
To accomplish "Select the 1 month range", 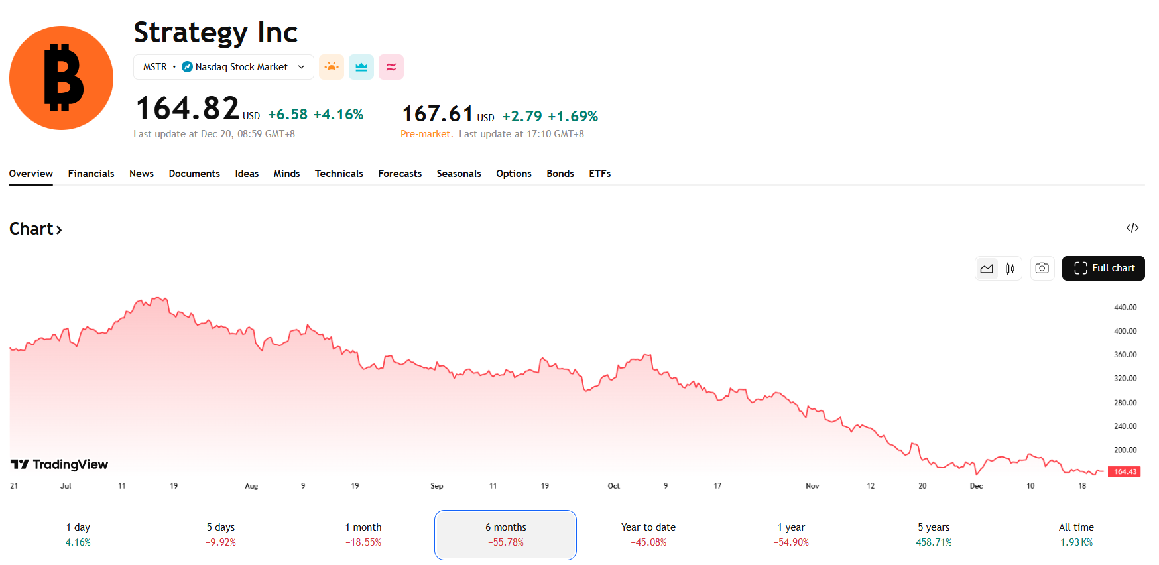I will (x=363, y=534).
